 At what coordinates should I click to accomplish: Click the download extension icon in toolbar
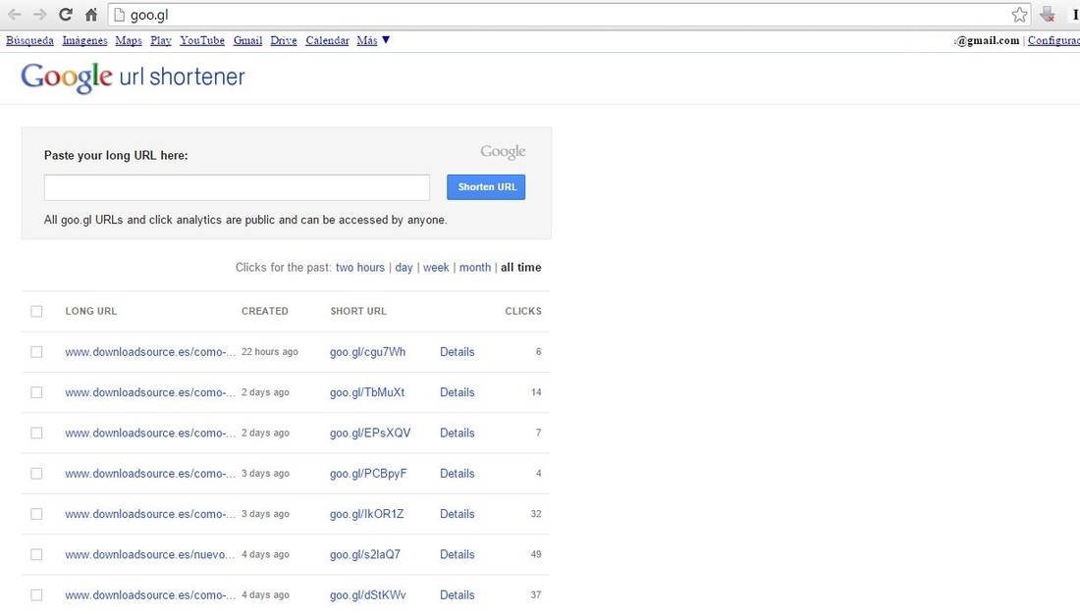pos(1048,15)
